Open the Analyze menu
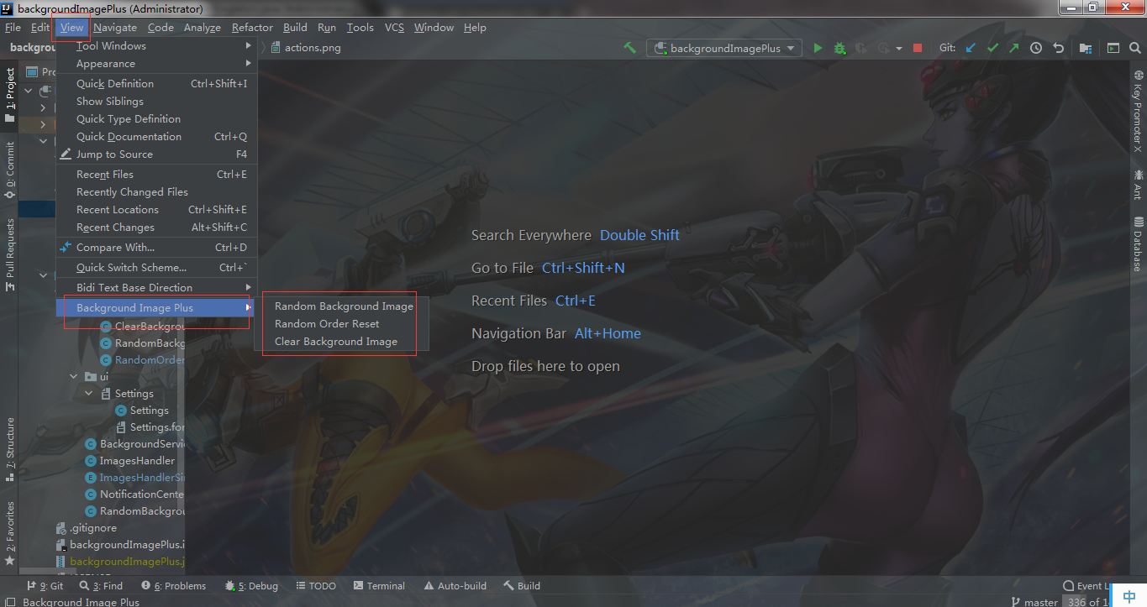The height and width of the screenshot is (607, 1147). (203, 28)
